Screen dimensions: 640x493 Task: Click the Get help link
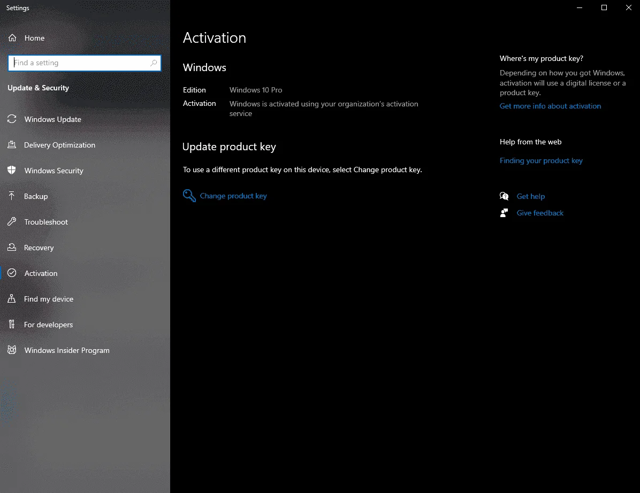pyautogui.click(x=531, y=197)
